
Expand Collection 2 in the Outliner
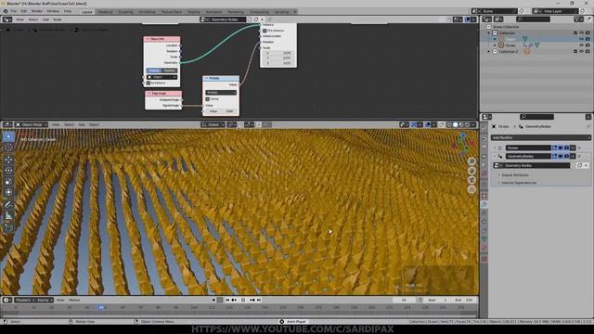pos(489,51)
